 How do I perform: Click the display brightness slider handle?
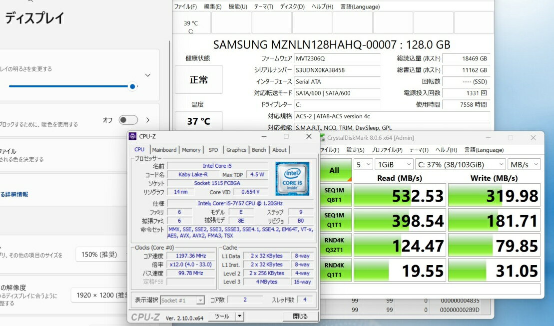click(x=132, y=86)
